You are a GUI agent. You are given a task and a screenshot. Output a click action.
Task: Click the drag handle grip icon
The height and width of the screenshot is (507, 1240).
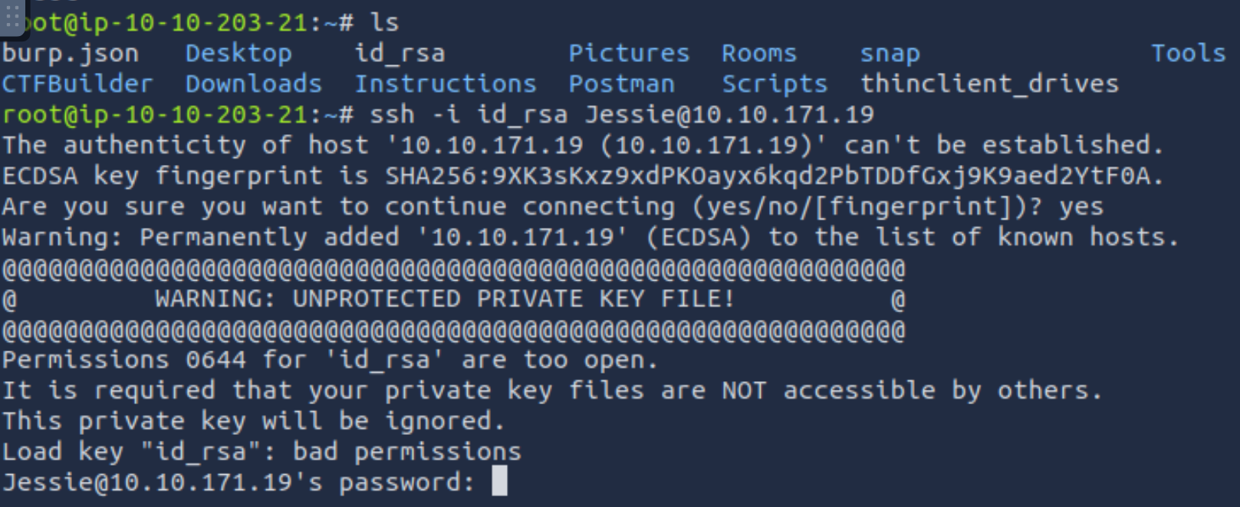pos(12,17)
